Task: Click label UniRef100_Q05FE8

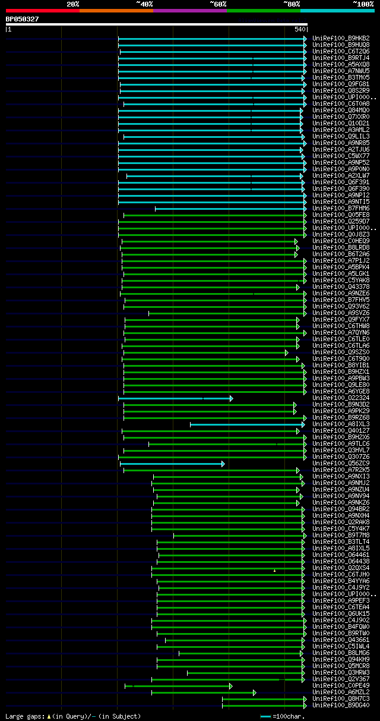Action: pos(341,215)
